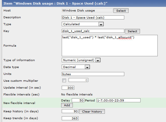Click the 'Formula' label
Viewport: 166px width, 122px height.
10,45
